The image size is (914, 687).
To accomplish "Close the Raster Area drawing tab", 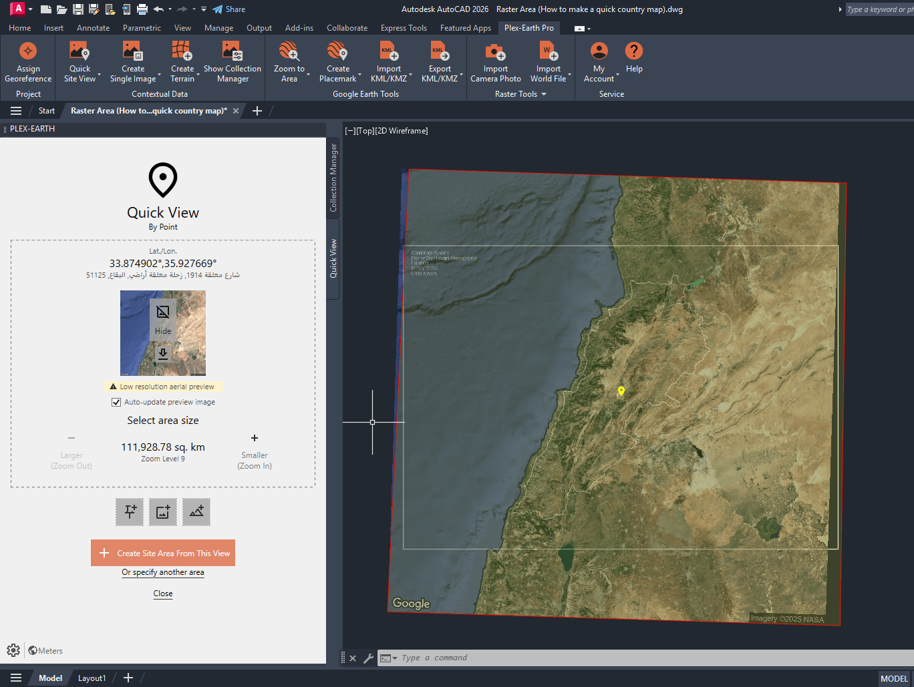I will [236, 111].
